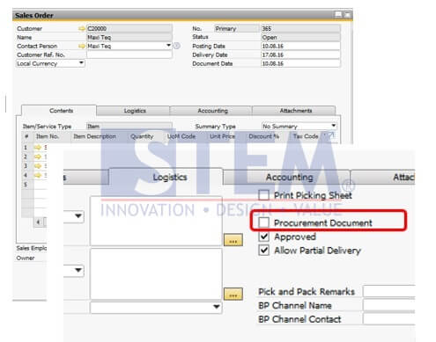Click the Customer Ref. No. input field
This screenshot has width=436, height=342.
[x=129, y=55]
